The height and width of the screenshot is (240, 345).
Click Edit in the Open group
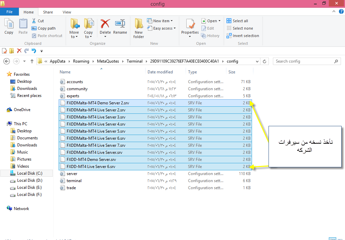point(208,28)
